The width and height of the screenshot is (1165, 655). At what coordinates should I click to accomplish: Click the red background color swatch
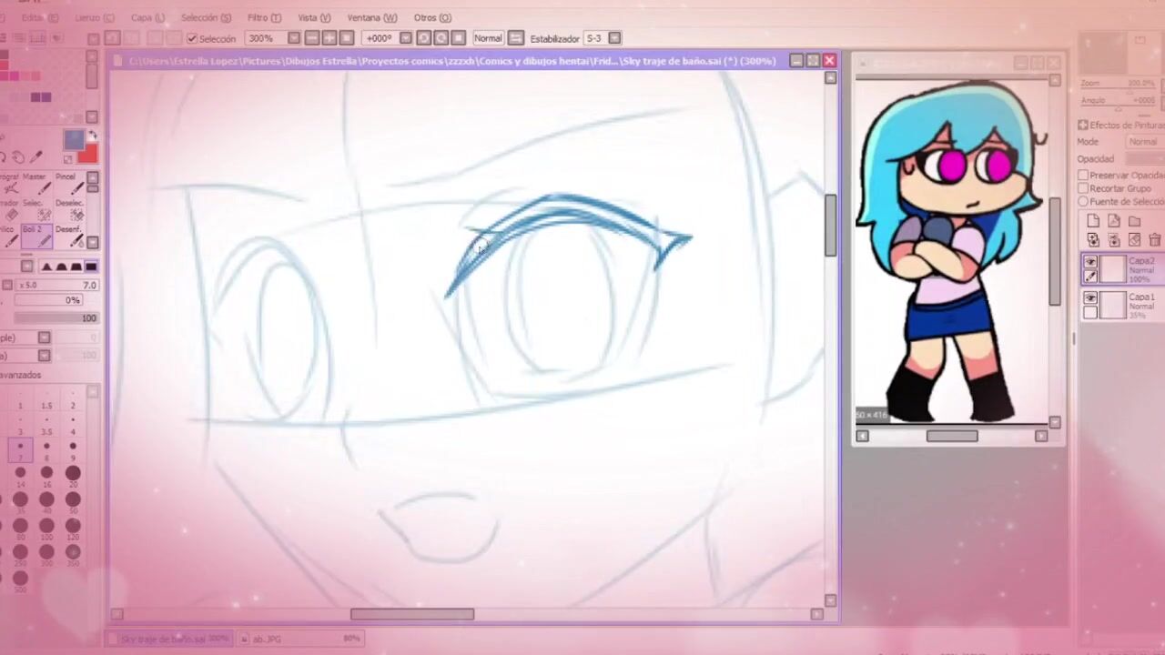click(x=87, y=155)
